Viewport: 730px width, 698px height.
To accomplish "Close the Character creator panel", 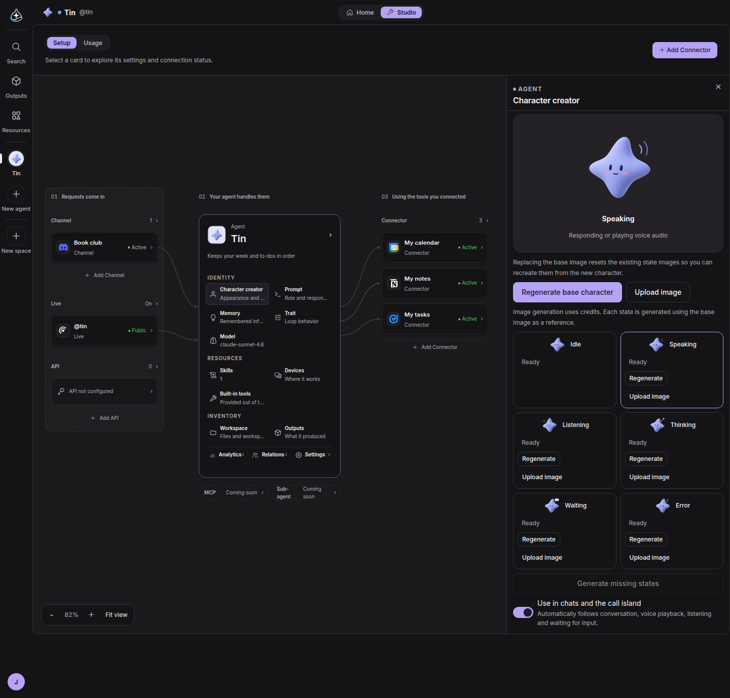I will coord(718,87).
